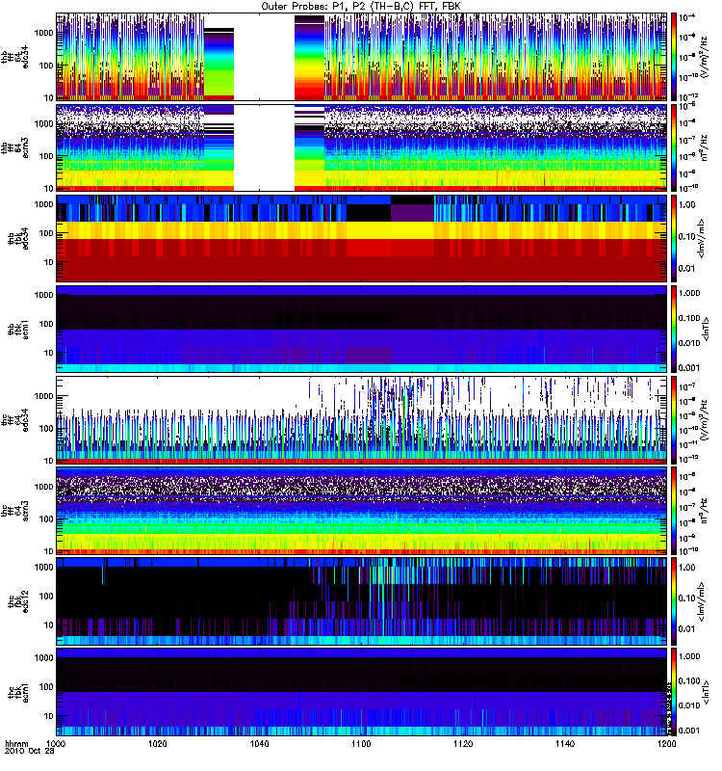Screen dimensions: 722x771
Task: Click '(V/m)²/Hz' unit label of thc edc34 color bar
Action: click(706, 420)
